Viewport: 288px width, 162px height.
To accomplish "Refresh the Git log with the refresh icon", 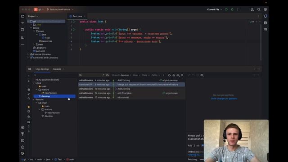I will coord(169,75).
